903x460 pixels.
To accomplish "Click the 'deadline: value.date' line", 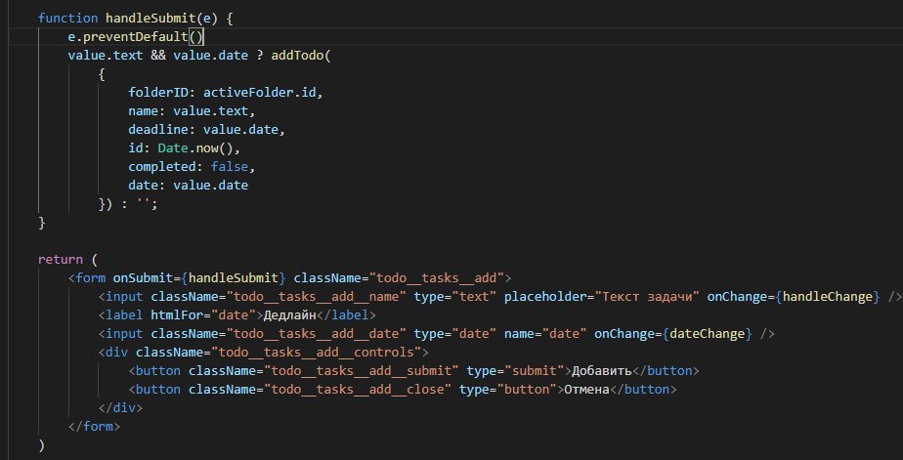I will 207,130.
